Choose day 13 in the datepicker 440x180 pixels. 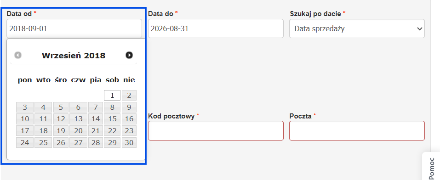coord(78,119)
